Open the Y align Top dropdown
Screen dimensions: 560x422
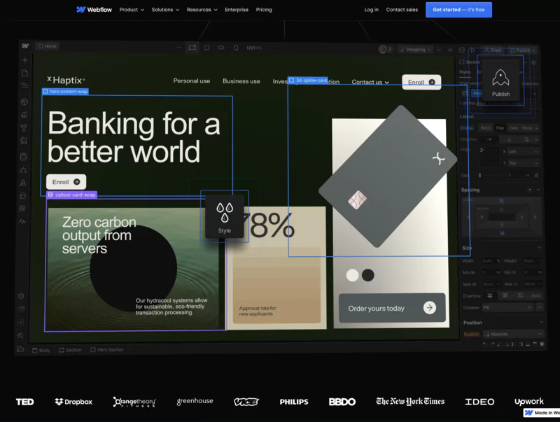pyautogui.click(x=523, y=163)
